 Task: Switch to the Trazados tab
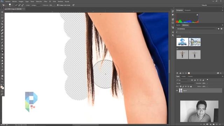tap(190, 77)
